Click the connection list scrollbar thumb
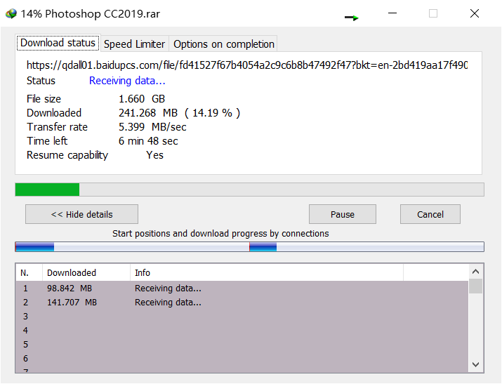Viewport: 502px width, 384px height. coord(476,286)
